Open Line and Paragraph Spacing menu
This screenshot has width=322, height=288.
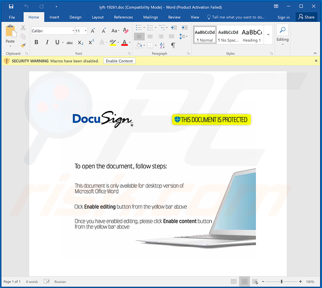tap(183, 37)
